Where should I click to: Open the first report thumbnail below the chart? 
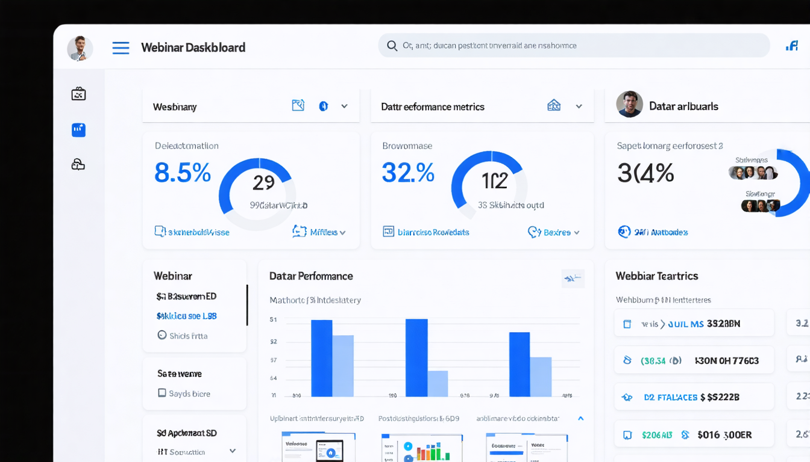pyautogui.click(x=318, y=447)
